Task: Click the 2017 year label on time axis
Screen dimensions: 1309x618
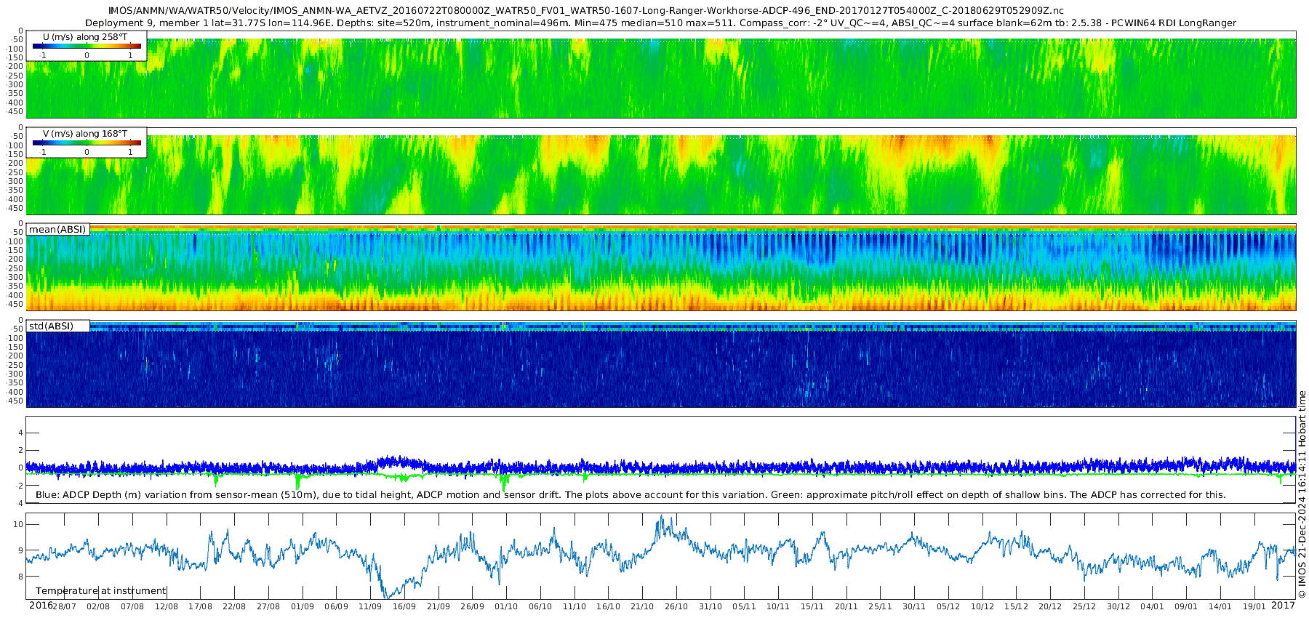Action: tap(1283, 605)
